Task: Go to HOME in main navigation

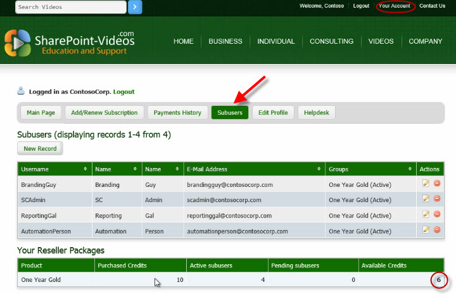Action: (x=184, y=41)
